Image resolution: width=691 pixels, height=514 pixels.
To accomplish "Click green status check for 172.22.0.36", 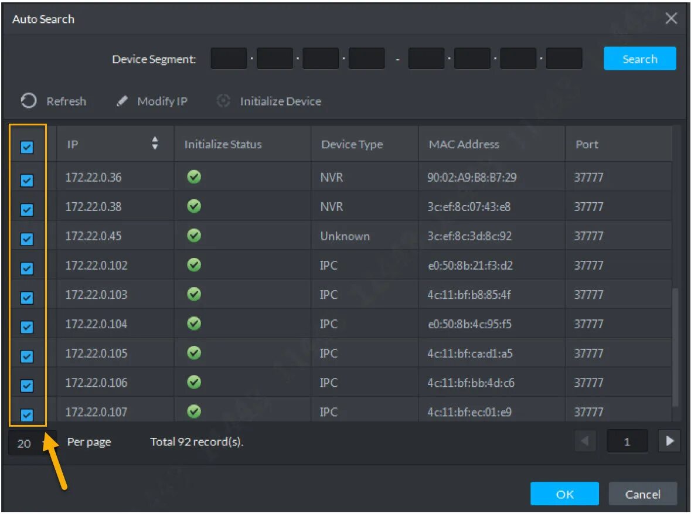I will pyautogui.click(x=194, y=177).
